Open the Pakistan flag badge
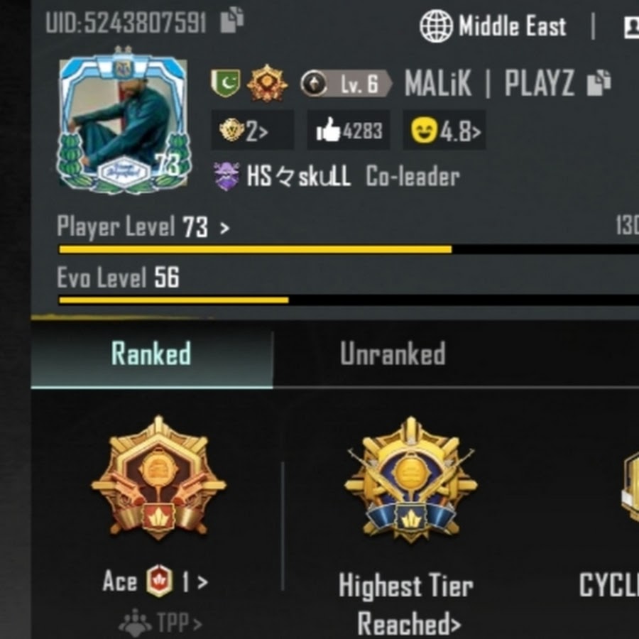639x639 pixels. [x=225, y=83]
